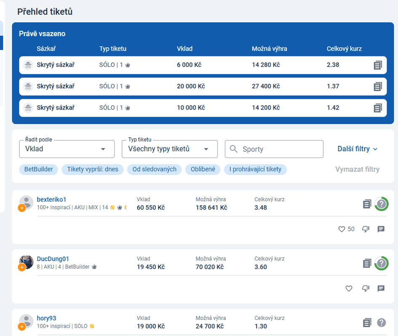Expand Další filtry options
The height and width of the screenshot is (336, 398).
click(358, 149)
